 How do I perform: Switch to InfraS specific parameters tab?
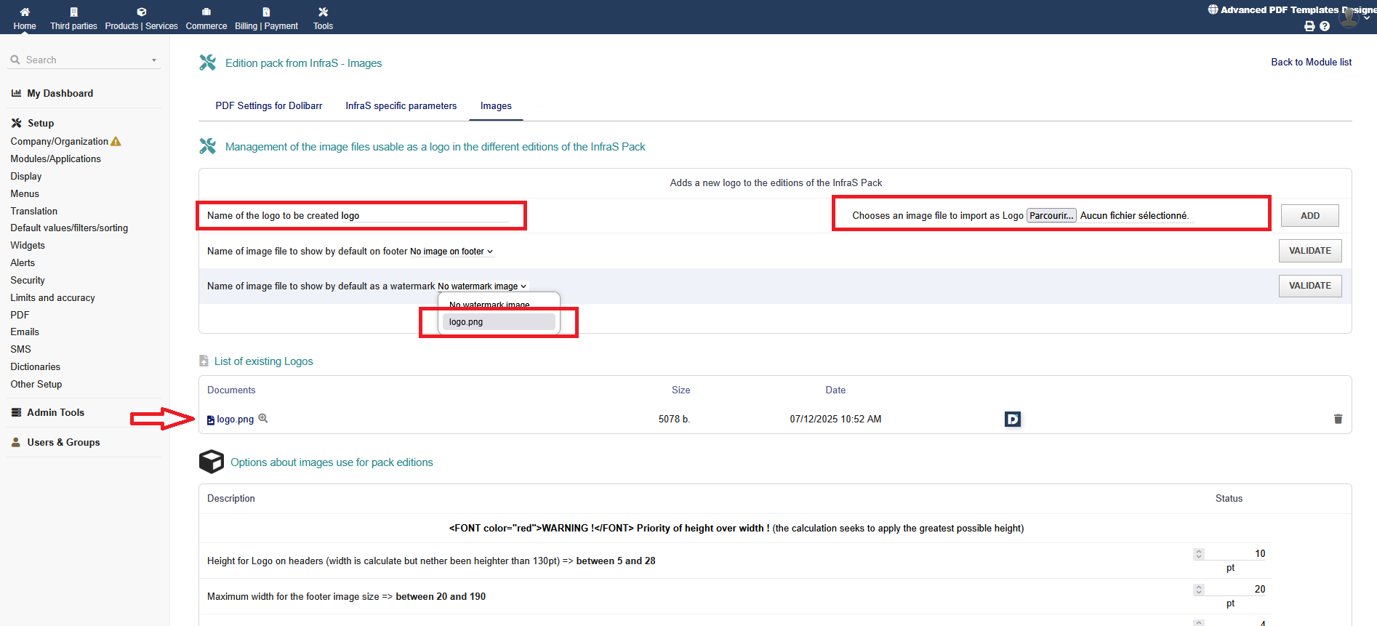[x=401, y=106]
